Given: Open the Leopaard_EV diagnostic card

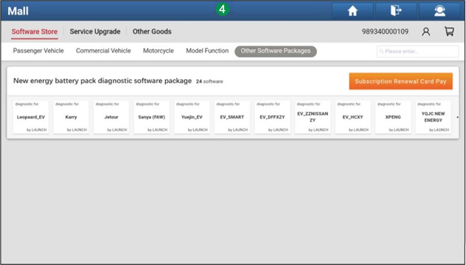Looking at the screenshot, I should click(x=31, y=117).
